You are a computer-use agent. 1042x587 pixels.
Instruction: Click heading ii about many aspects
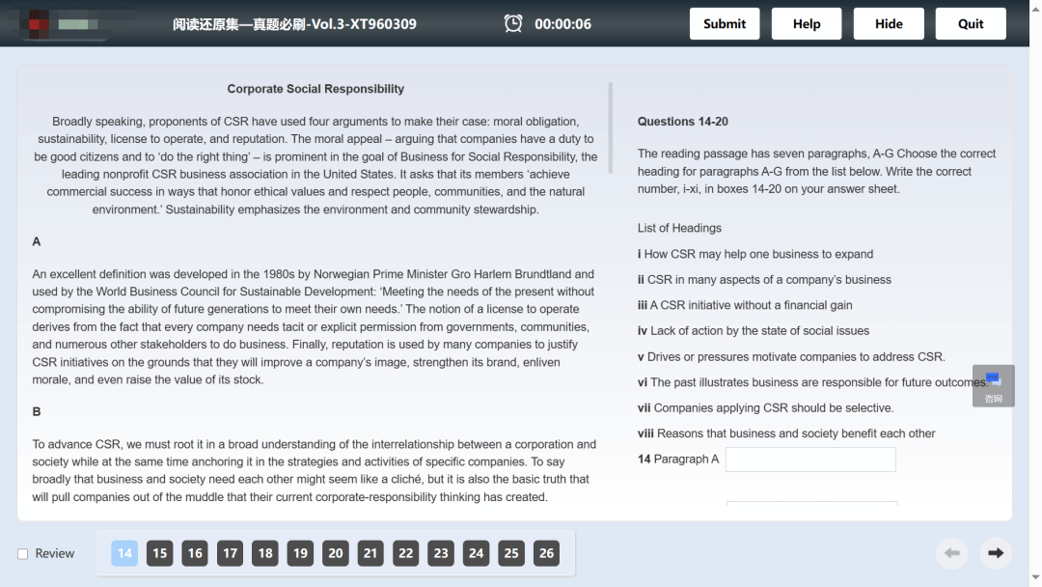(x=764, y=280)
